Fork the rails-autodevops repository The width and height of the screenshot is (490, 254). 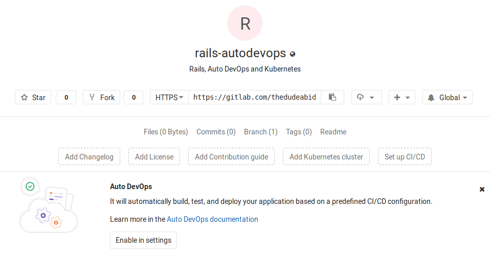pyautogui.click(x=101, y=97)
